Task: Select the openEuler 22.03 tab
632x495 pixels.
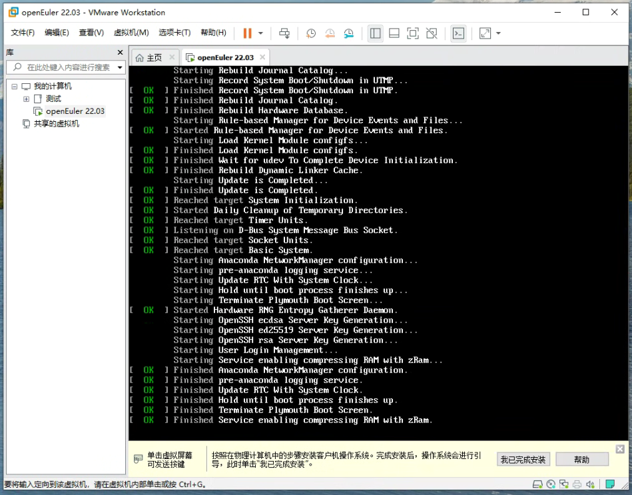Action: click(x=225, y=58)
